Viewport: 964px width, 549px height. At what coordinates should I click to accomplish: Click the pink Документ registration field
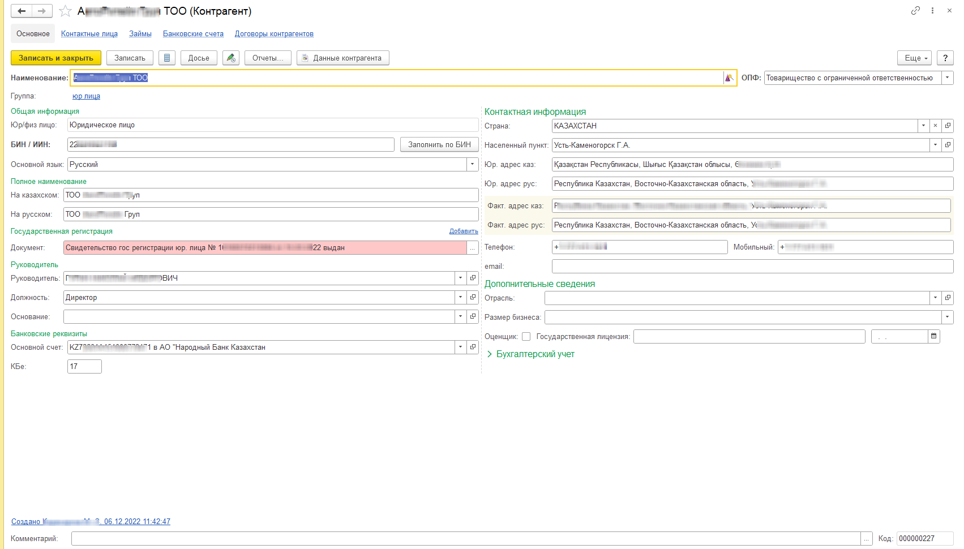click(x=265, y=247)
